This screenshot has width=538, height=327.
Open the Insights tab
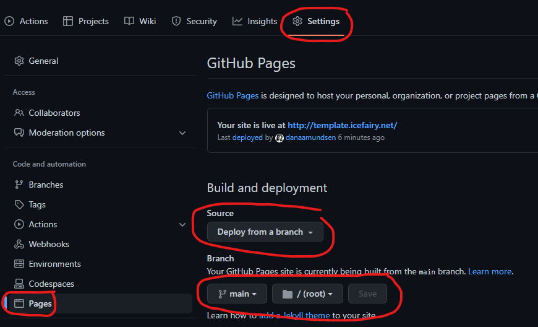pyautogui.click(x=255, y=21)
